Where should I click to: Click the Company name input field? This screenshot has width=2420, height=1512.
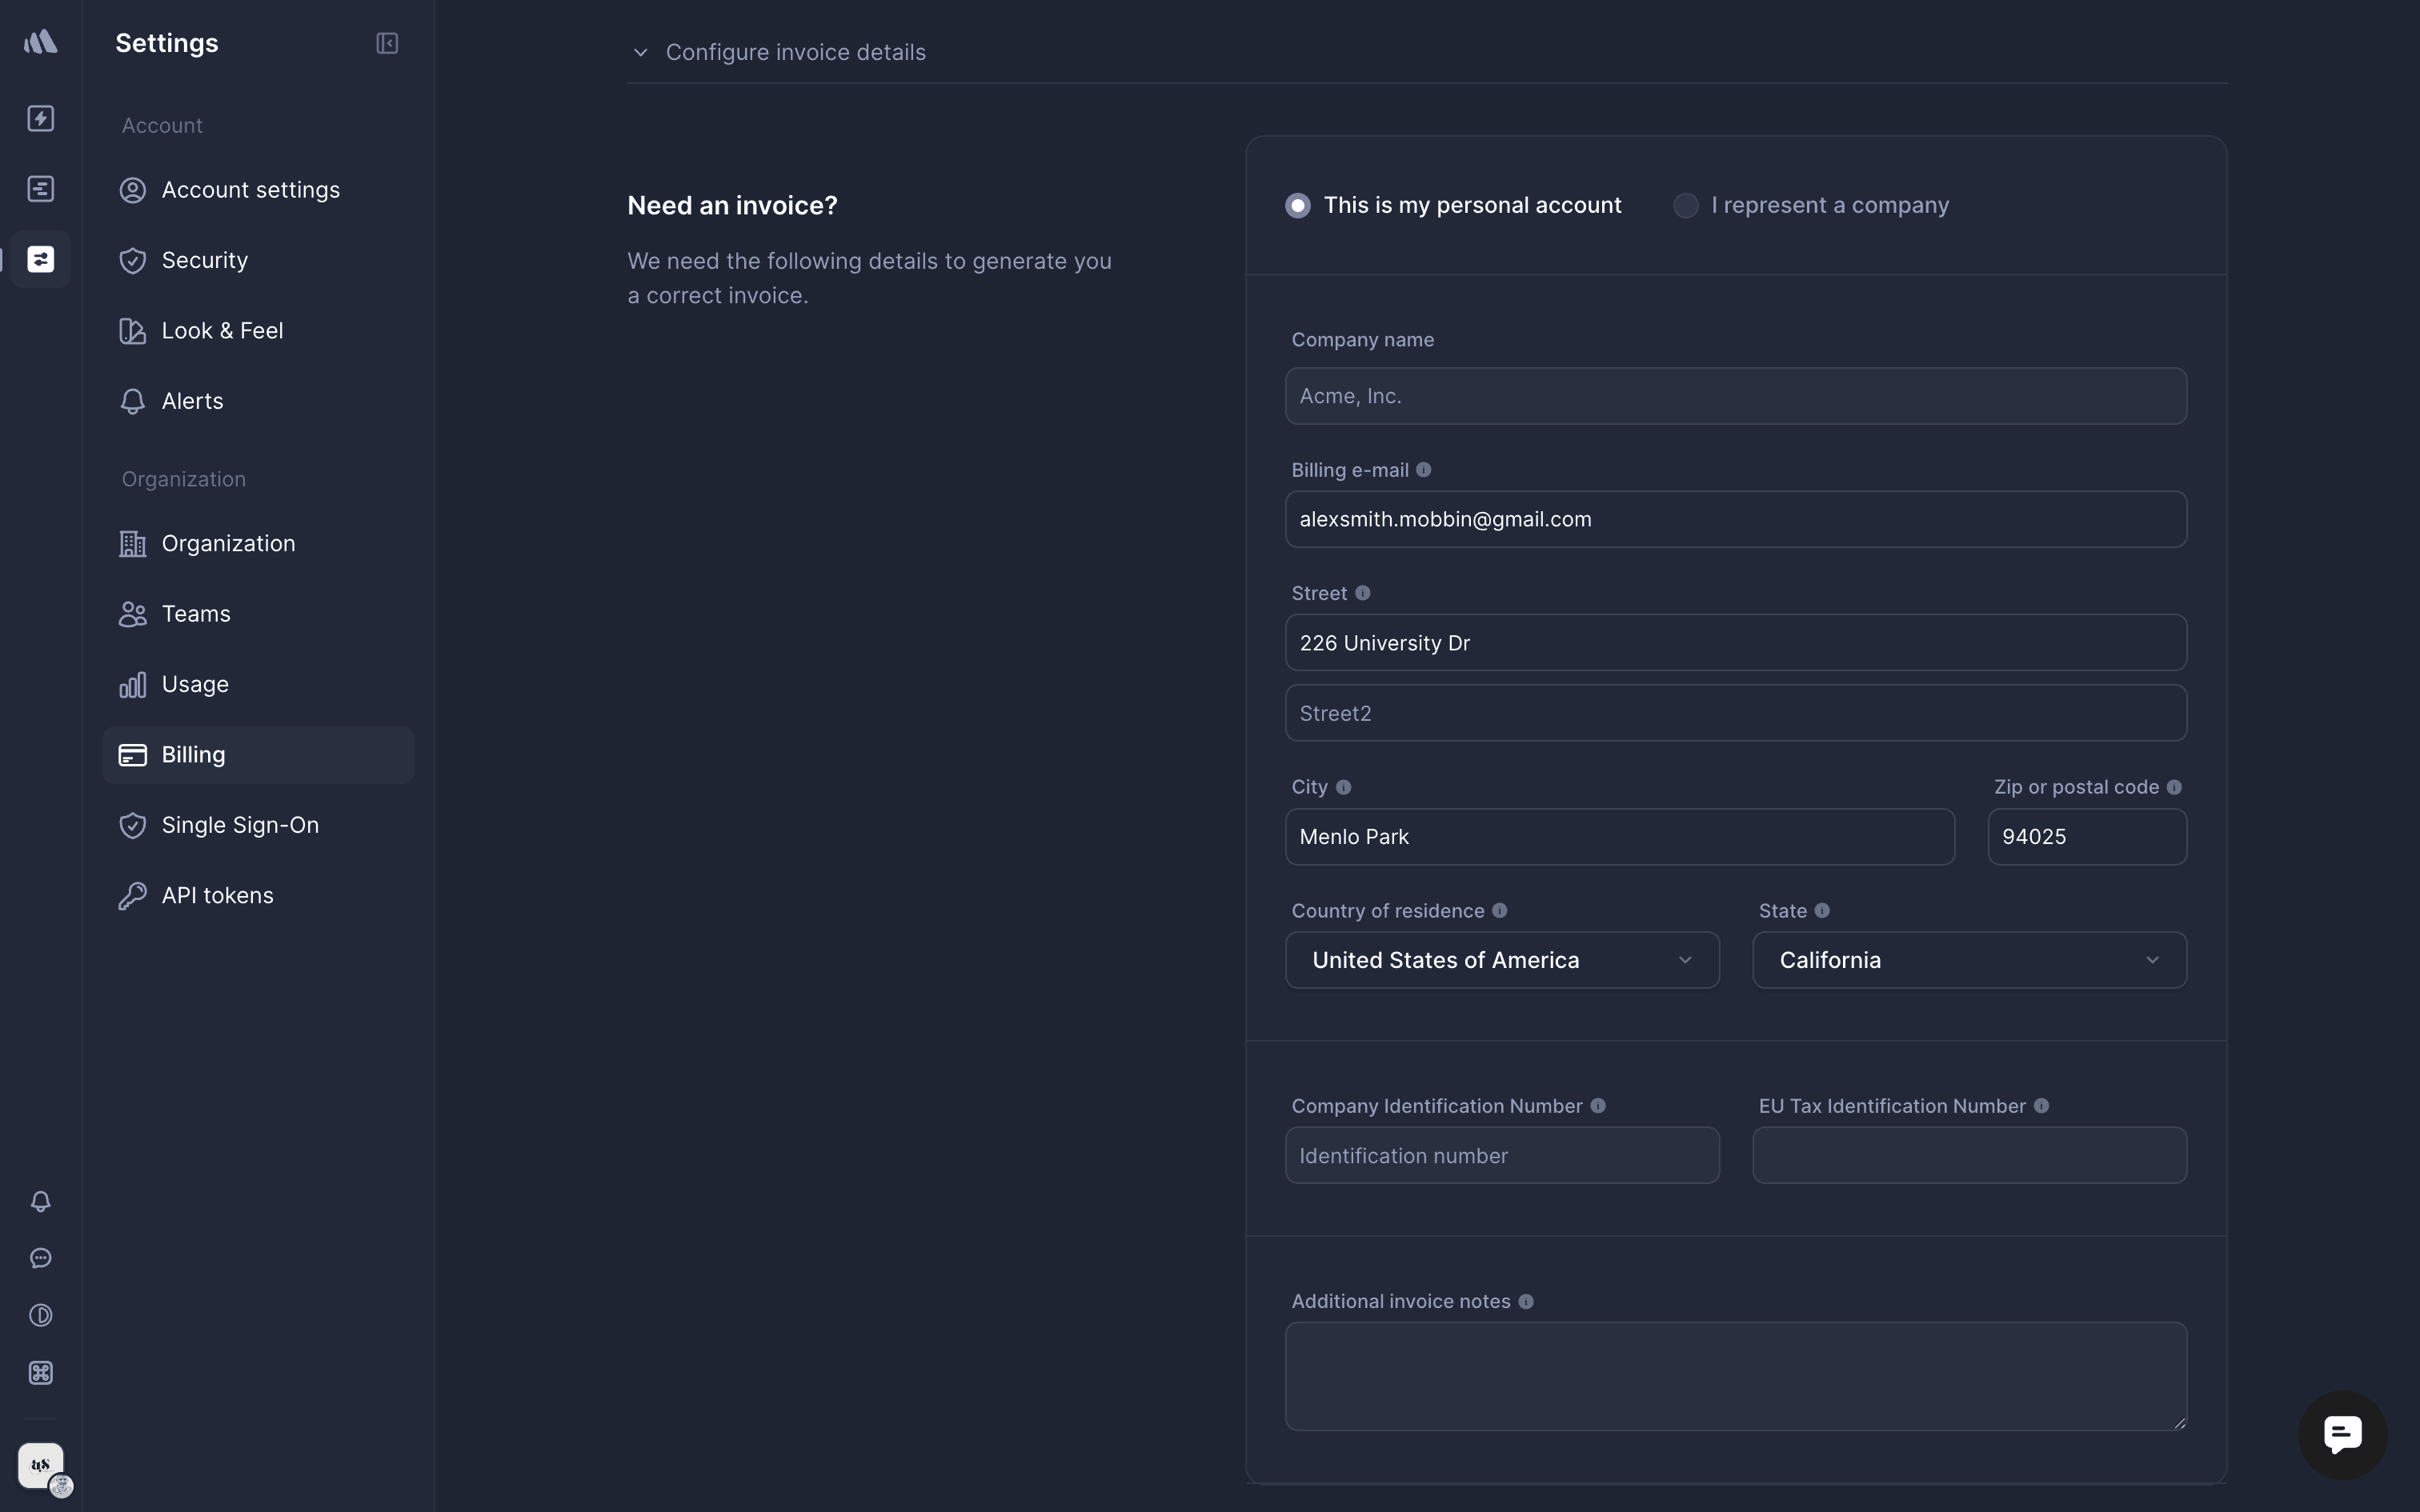coord(1735,396)
